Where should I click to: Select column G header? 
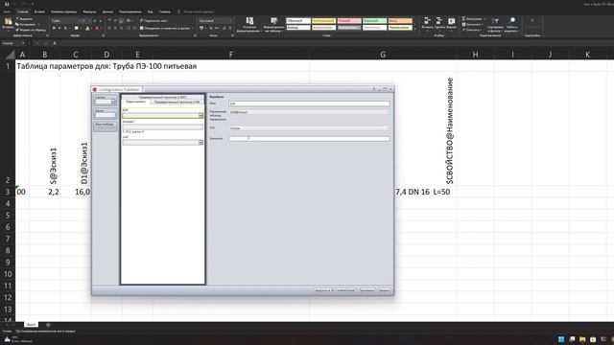tap(383, 55)
